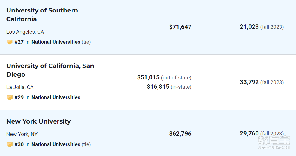Click the $51,015 out-of-state tuition
Image resolution: width=296 pixels, height=156 pixels.
148,77
